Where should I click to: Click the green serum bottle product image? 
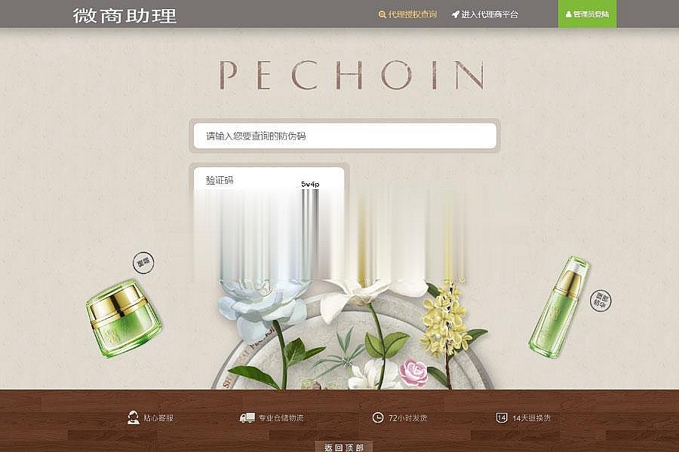point(559,307)
